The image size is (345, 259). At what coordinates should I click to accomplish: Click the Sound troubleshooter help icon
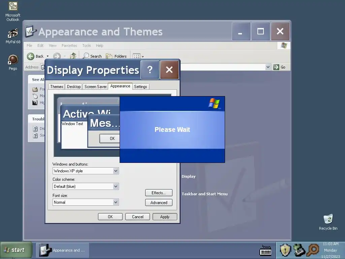pyautogui.click(x=35, y=136)
